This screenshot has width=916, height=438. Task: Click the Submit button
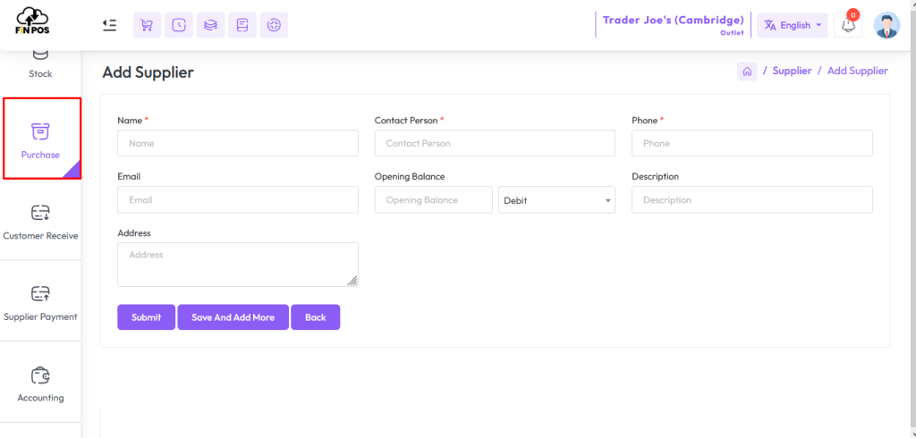click(x=146, y=317)
